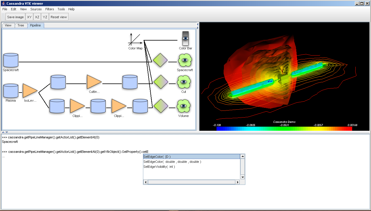The height and width of the screenshot is (211, 371).
Task: Open the Sources menu
Action: (36, 9)
